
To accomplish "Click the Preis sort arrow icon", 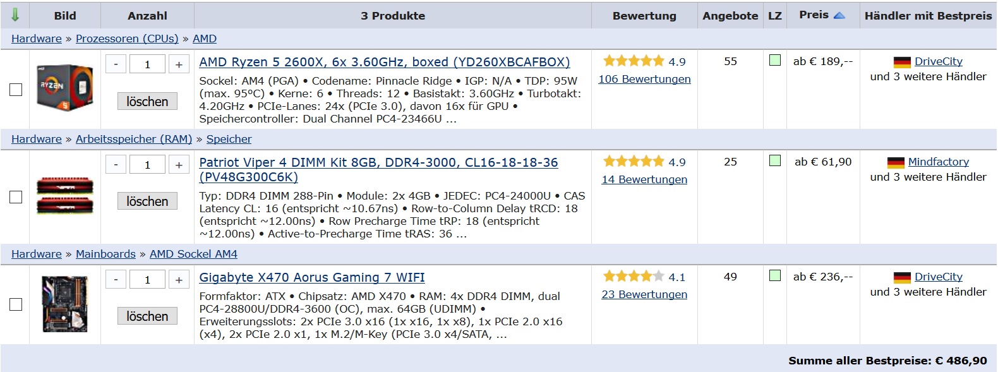I will click(839, 15).
